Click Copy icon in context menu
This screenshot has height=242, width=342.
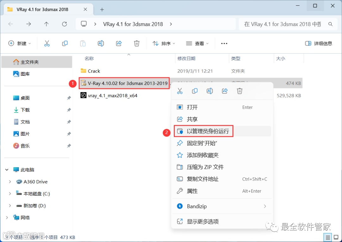195,91
